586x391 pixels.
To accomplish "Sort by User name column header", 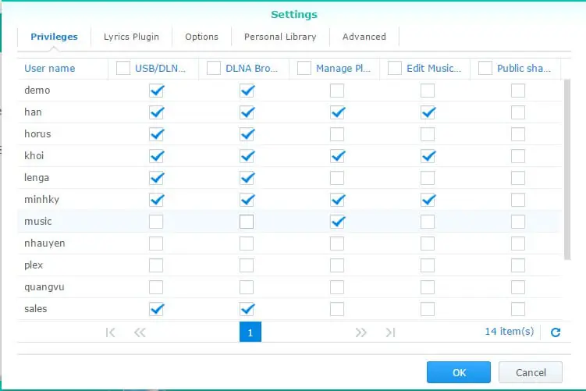I will point(50,69).
